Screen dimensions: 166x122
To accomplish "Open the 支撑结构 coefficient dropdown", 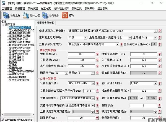I will pyautogui.click(x=130, y=38).
